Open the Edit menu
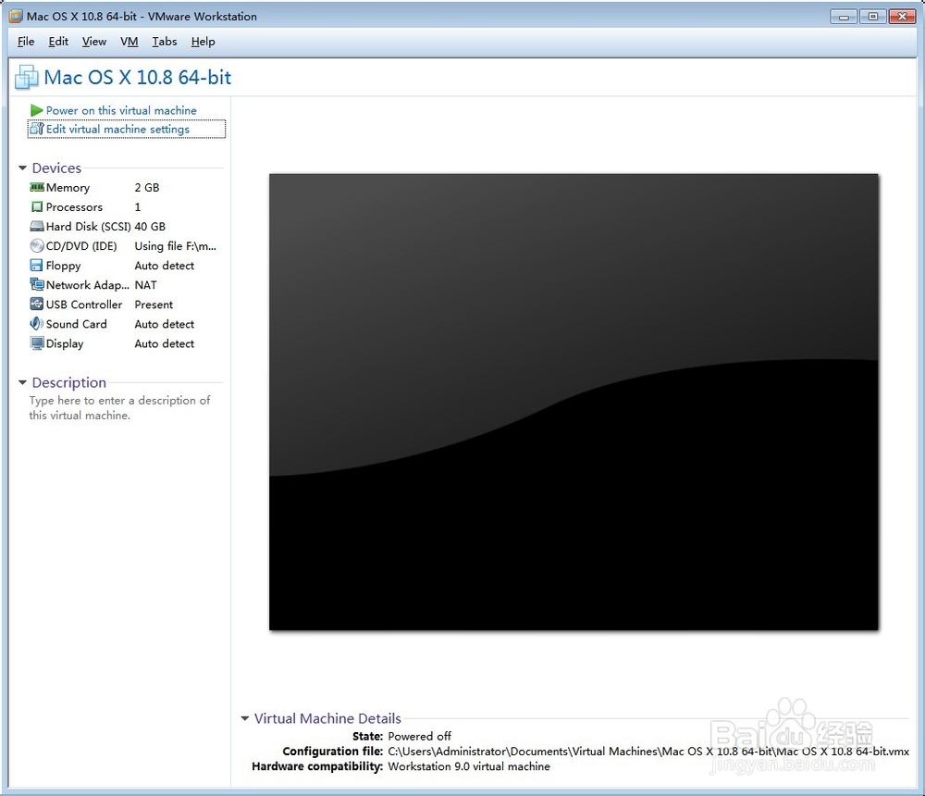The width and height of the screenshot is (925, 796). 58,42
